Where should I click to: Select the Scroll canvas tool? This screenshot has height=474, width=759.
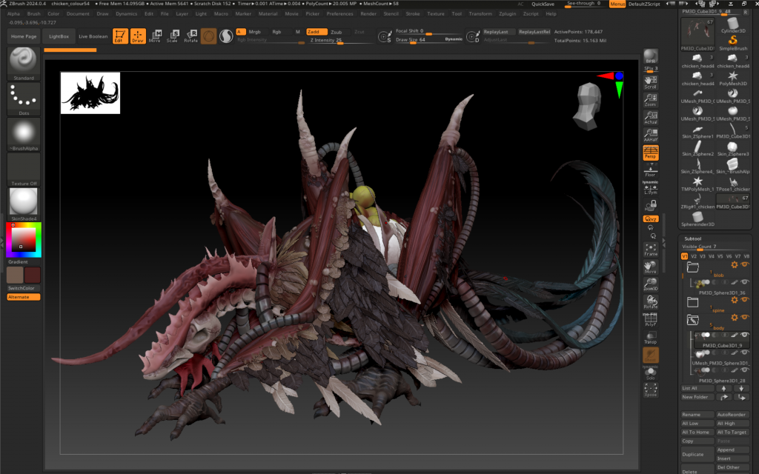pyautogui.click(x=650, y=81)
